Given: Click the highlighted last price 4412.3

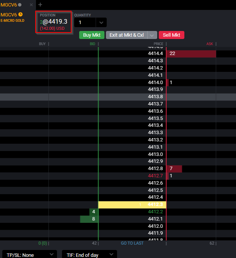Looking at the screenshot, I should click(x=132, y=204).
